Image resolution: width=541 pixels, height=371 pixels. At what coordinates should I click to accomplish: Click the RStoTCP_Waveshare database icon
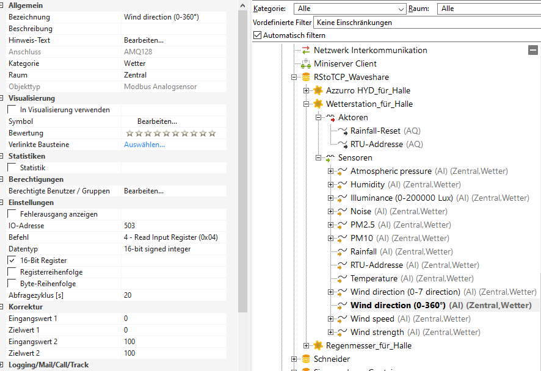(x=306, y=77)
